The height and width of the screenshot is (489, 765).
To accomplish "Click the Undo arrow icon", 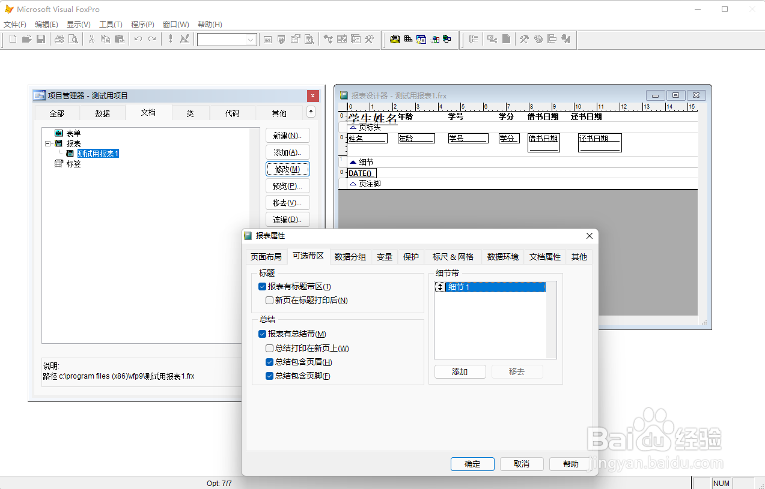I will (x=138, y=39).
